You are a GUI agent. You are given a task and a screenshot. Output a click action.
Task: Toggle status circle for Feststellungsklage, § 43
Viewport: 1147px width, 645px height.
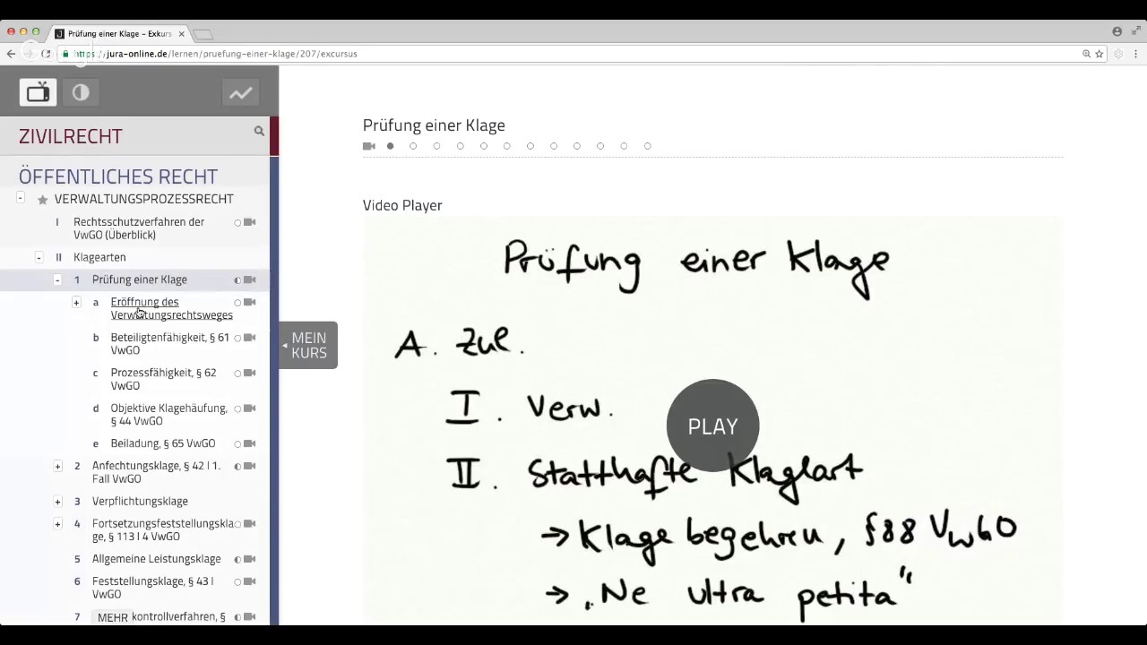pyautogui.click(x=237, y=581)
